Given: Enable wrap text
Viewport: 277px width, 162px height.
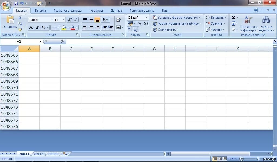Looking at the screenshot, I should [118, 20].
